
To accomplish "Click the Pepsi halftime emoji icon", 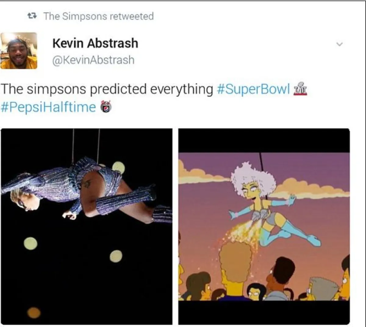I will point(106,106).
